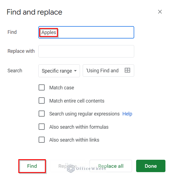Click the Search label beside the dropdown

[x=15, y=71]
